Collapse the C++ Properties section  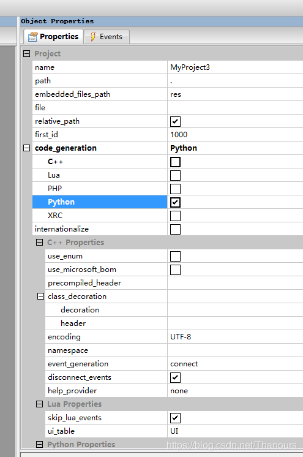(x=39, y=243)
